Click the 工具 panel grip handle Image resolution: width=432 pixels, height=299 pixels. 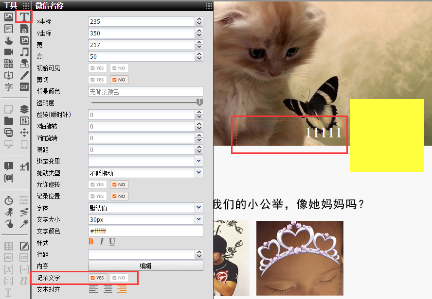coord(26,6)
